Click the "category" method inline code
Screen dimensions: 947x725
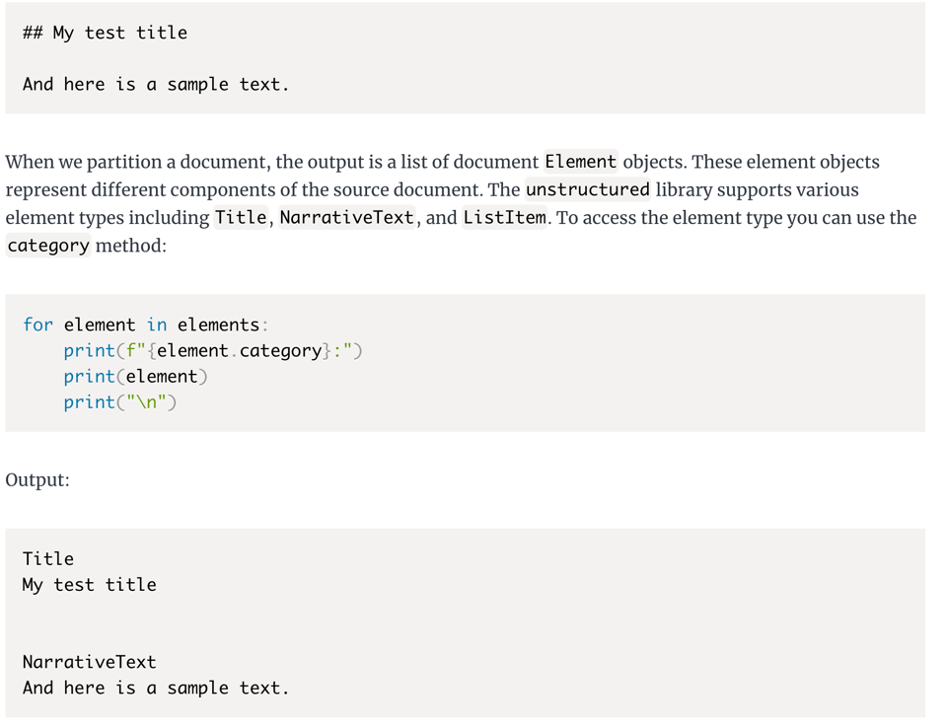pyautogui.click(x=47, y=246)
